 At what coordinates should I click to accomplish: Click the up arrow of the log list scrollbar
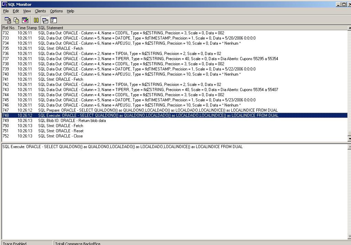(349, 28)
